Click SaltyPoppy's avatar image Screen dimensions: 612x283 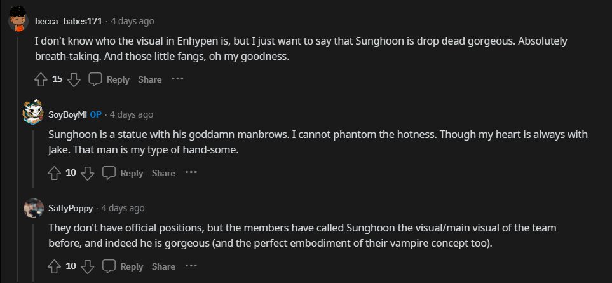[x=33, y=208]
